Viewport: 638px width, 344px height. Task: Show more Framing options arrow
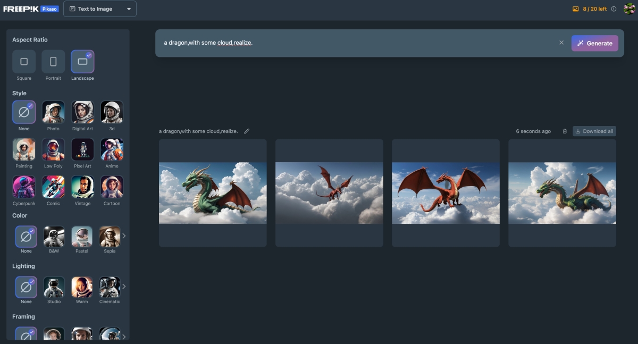pyautogui.click(x=124, y=337)
